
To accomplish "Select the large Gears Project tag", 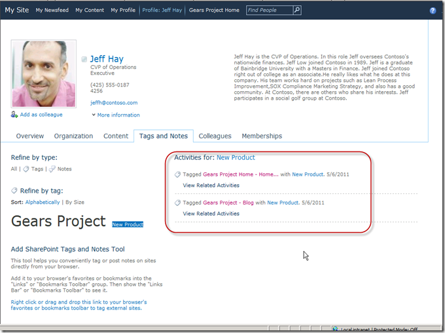I will [x=58, y=222].
